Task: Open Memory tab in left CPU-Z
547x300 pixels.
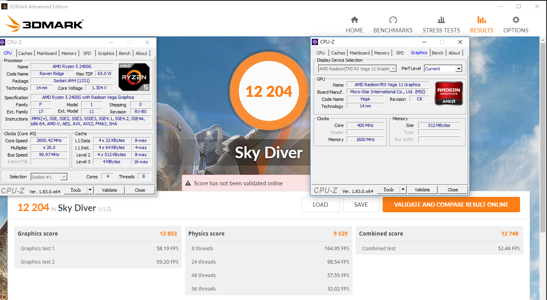Action: pos(69,53)
